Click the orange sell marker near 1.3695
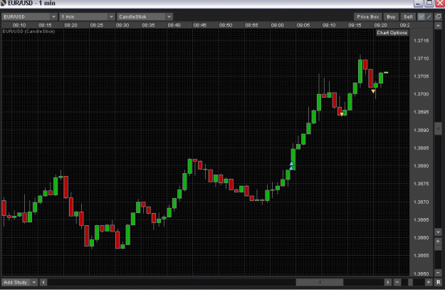445x290 pixels. tap(342, 114)
